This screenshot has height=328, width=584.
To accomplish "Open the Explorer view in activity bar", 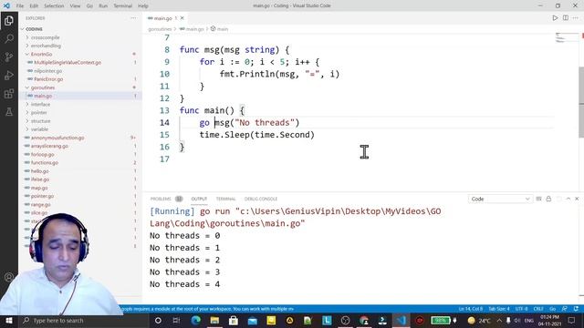I will [9, 20].
